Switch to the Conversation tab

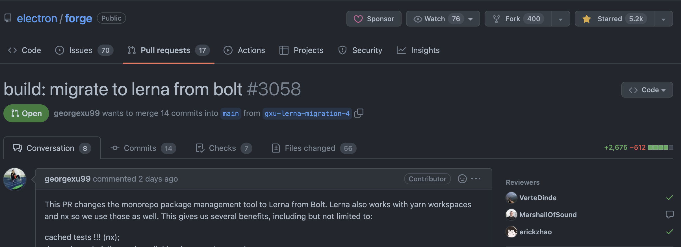(52, 148)
